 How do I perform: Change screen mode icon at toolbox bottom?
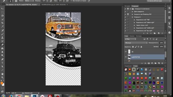click(2, 92)
